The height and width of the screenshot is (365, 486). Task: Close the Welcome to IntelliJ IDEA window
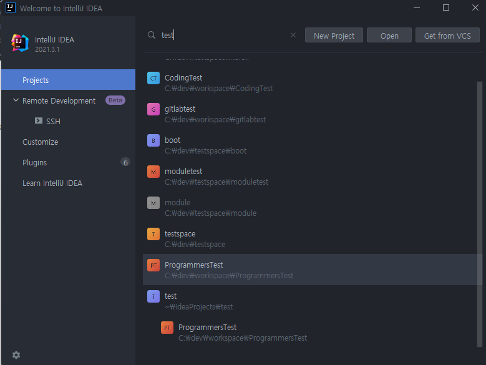pos(475,7)
